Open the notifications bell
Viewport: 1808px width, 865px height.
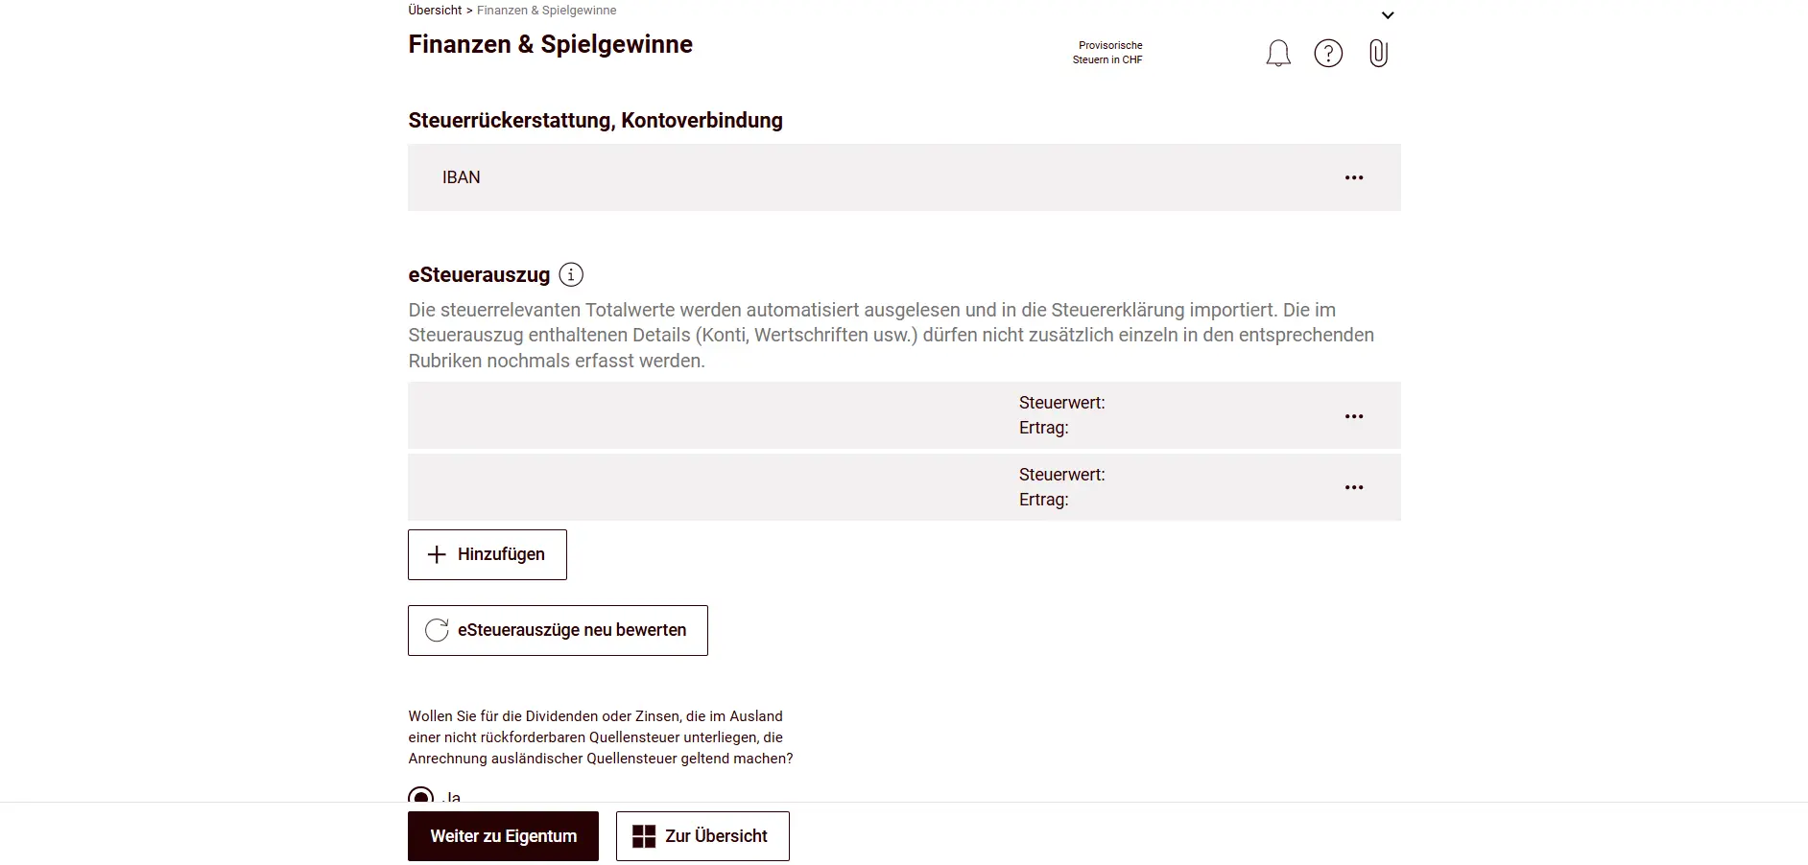[1277, 54]
